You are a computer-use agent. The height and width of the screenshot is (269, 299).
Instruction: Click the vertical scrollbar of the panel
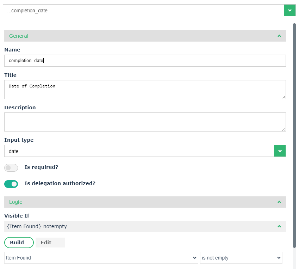coord(294,134)
